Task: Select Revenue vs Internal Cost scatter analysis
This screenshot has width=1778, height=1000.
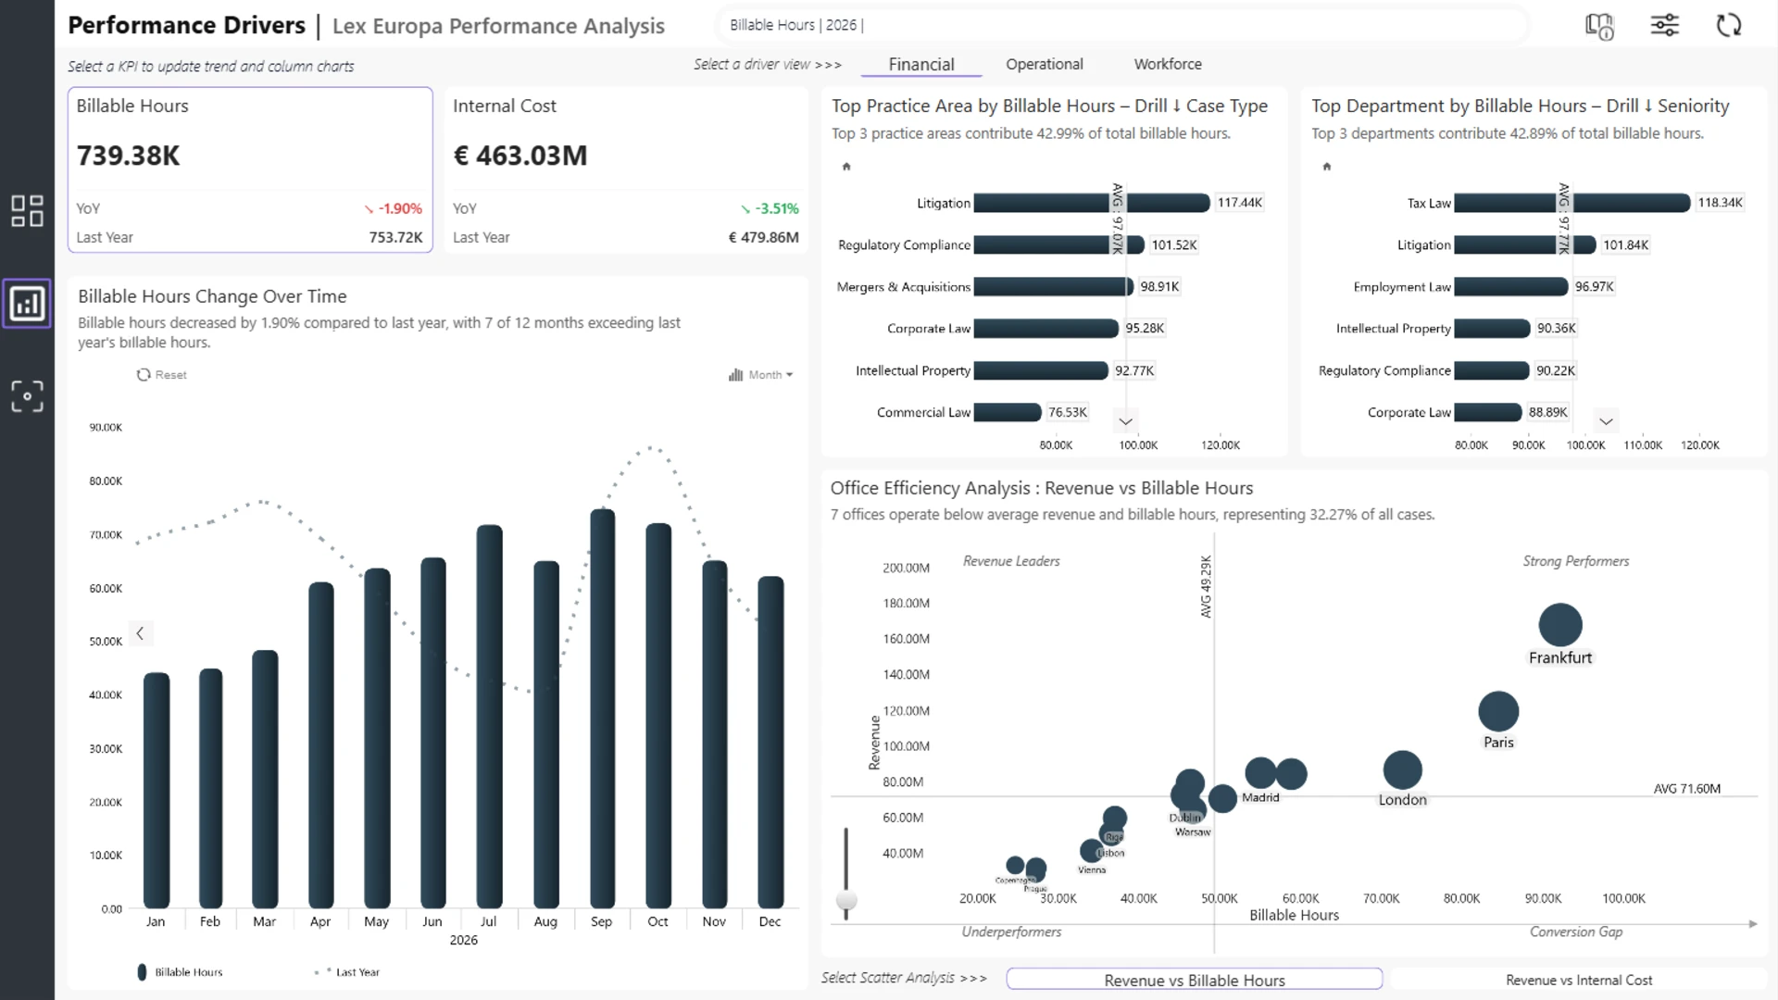Action: (x=1579, y=980)
